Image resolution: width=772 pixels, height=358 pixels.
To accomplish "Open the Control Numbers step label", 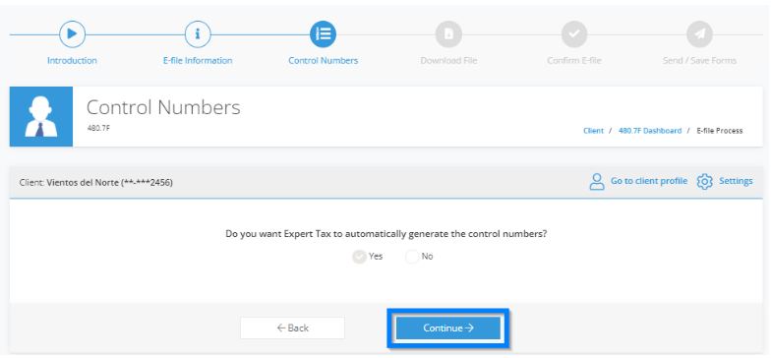I will [x=323, y=61].
